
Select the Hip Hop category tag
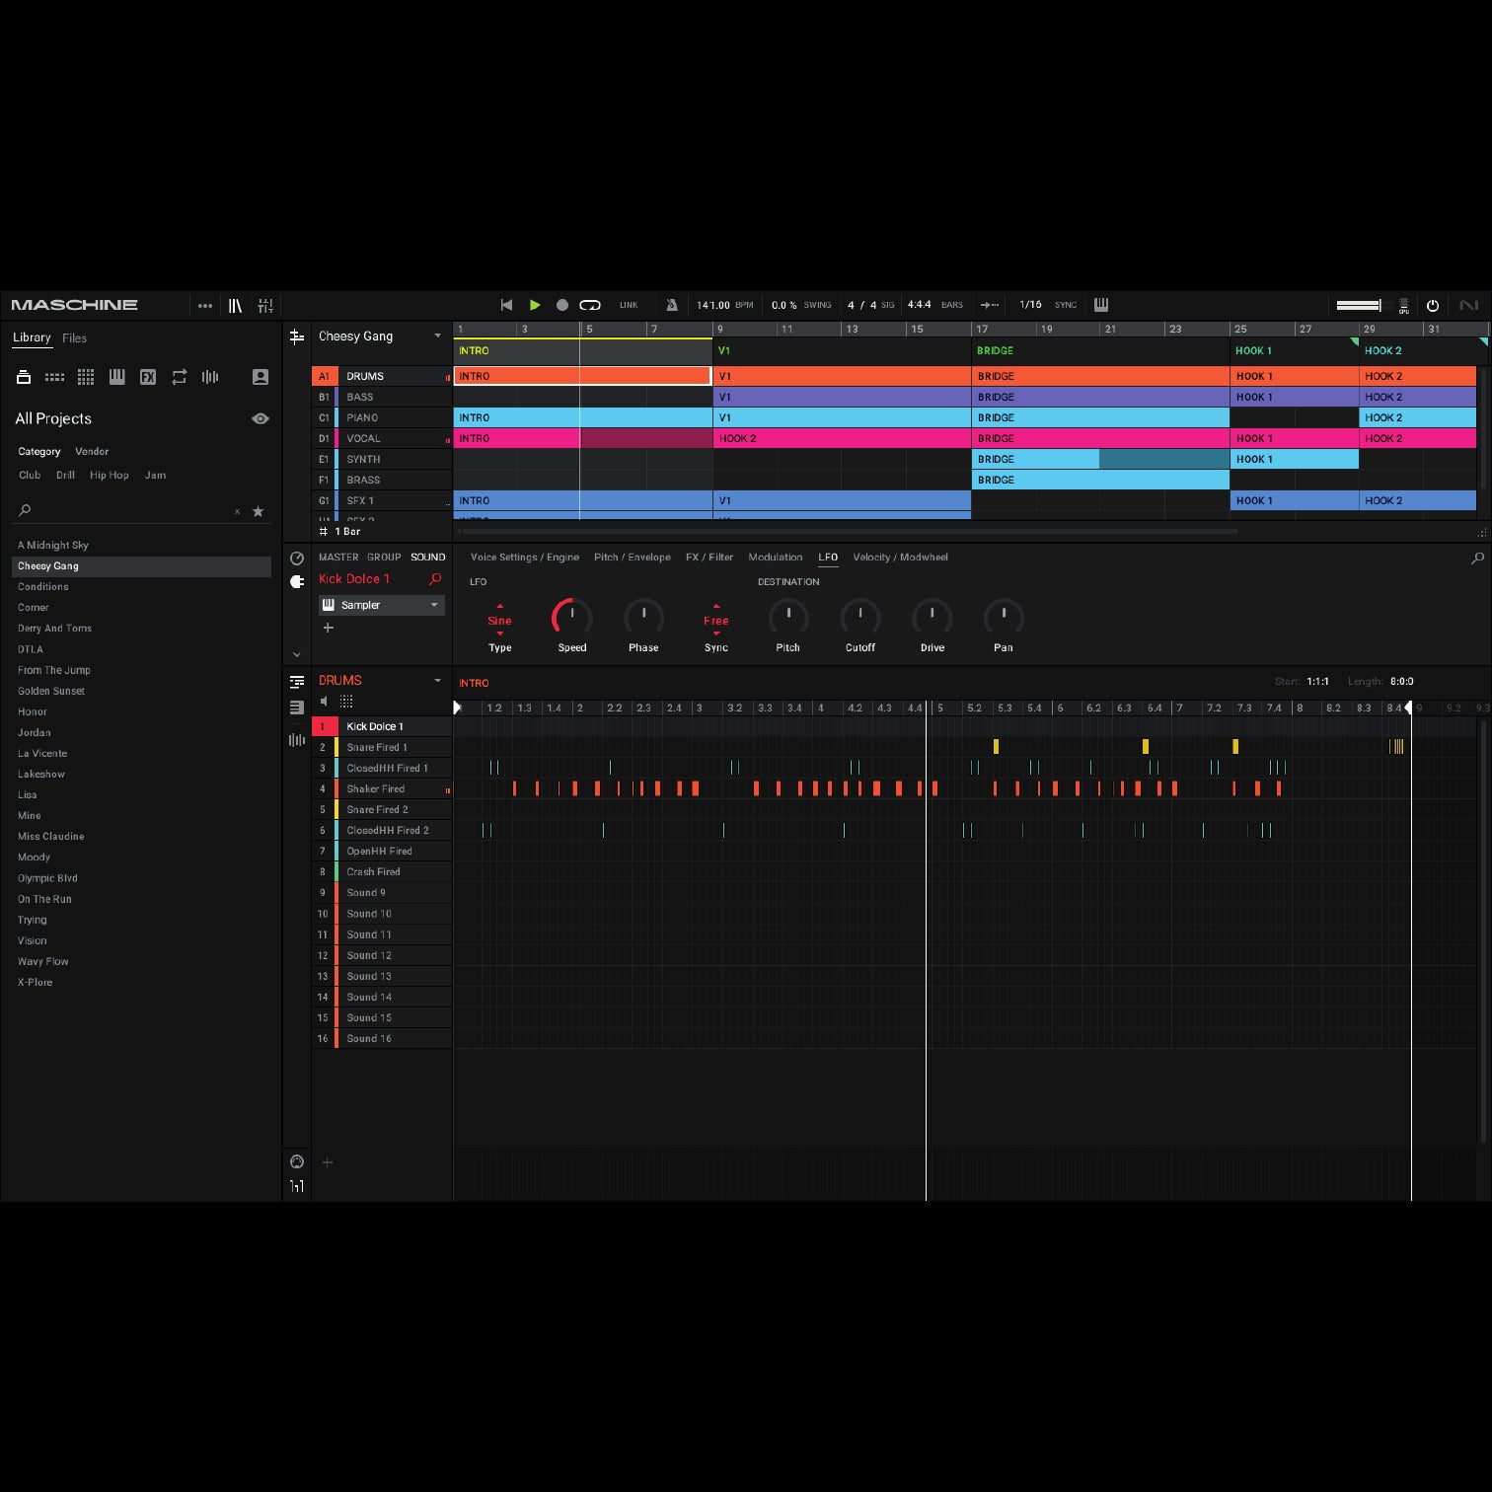[110, 476]
